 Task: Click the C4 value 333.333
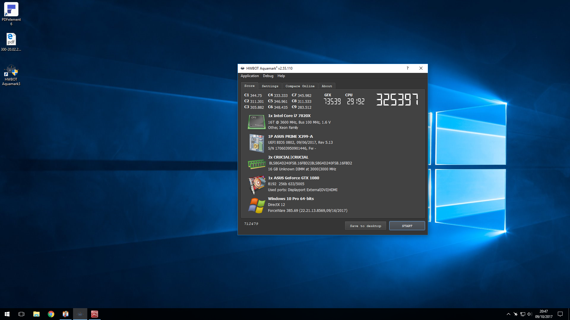pyautogui.click(x=281, y=95)
